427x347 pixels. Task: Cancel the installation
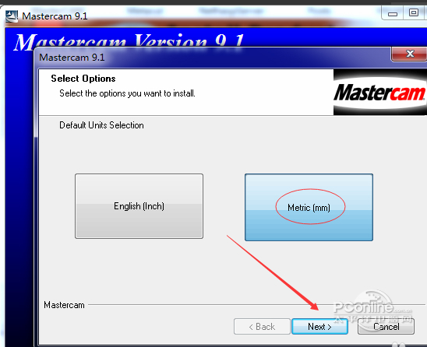pyautogui.click(x=386, y=326)
